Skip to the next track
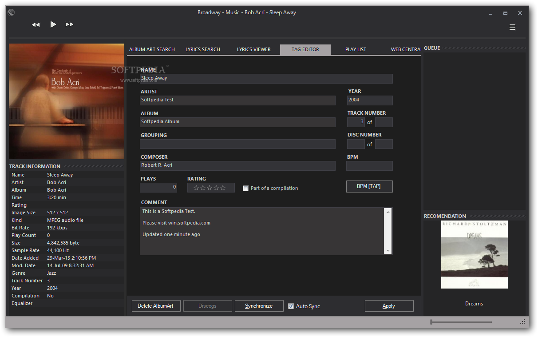The height and width of the screenshot is (337, 538). coord(69,25)
